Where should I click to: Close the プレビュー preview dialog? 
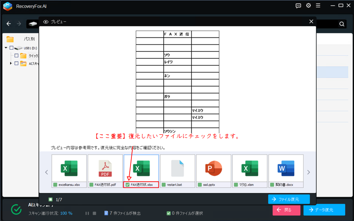tap(311, 21)
